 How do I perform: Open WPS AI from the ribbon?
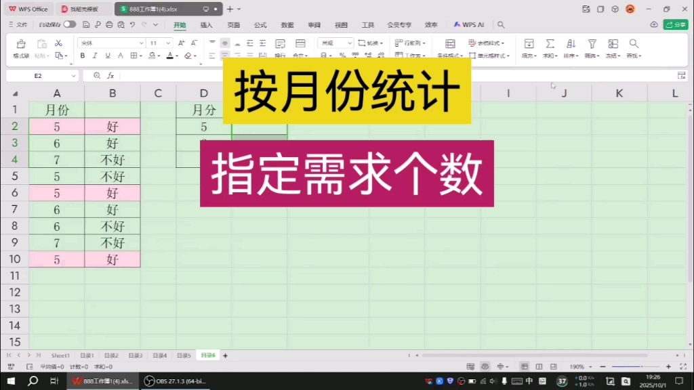pyautogui.click(x=470, y=24)
